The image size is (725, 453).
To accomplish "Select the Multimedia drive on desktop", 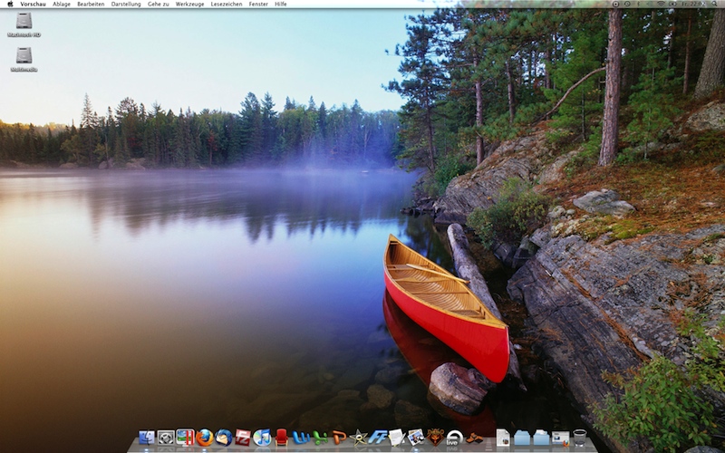I will pos(24,55).
